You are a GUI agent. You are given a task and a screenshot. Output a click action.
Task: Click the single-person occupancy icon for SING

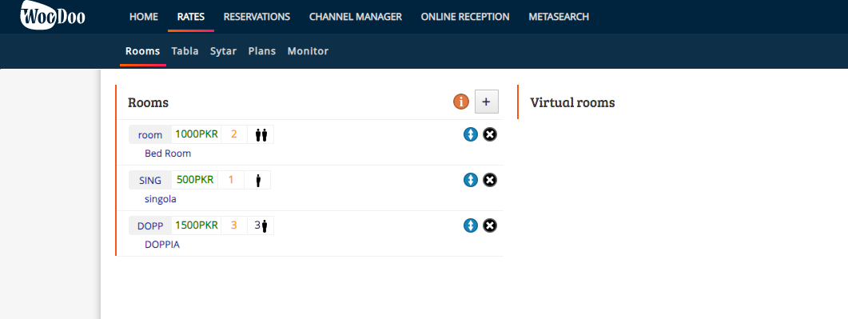coord(258,180)
